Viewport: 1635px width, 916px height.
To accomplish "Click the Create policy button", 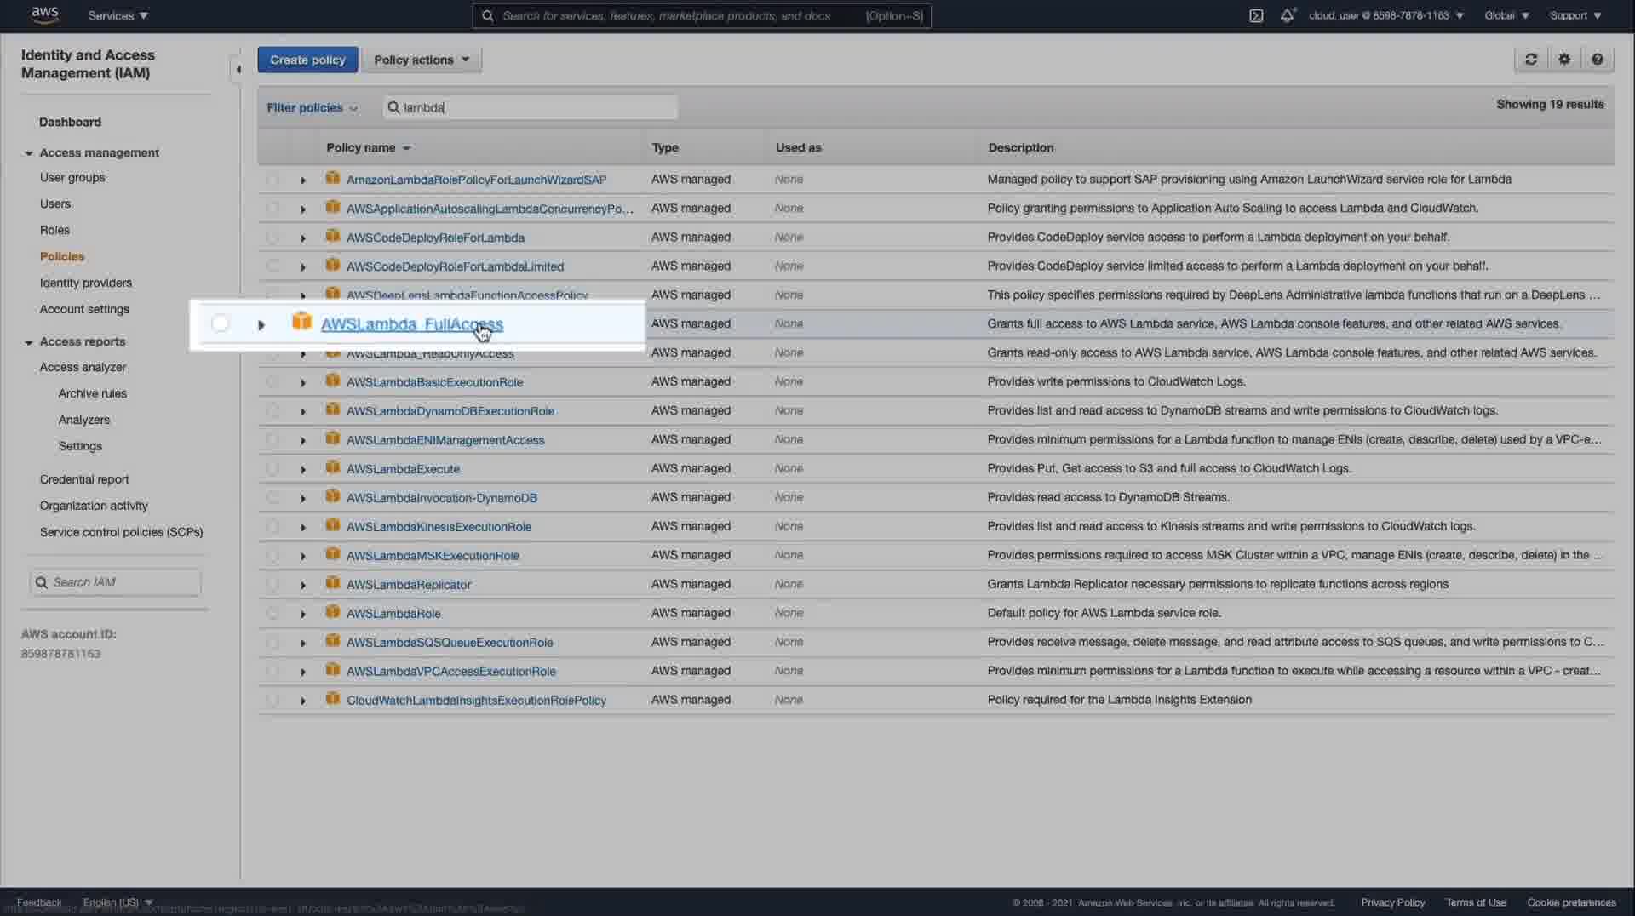I will tap(307, 60).
